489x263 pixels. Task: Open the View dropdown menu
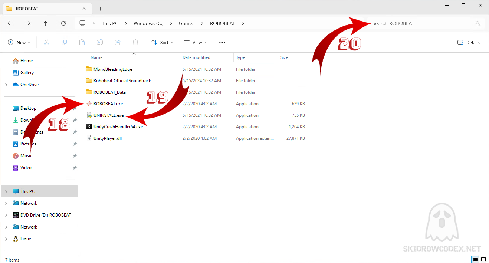pyautogui.click(x=195, y=43)
